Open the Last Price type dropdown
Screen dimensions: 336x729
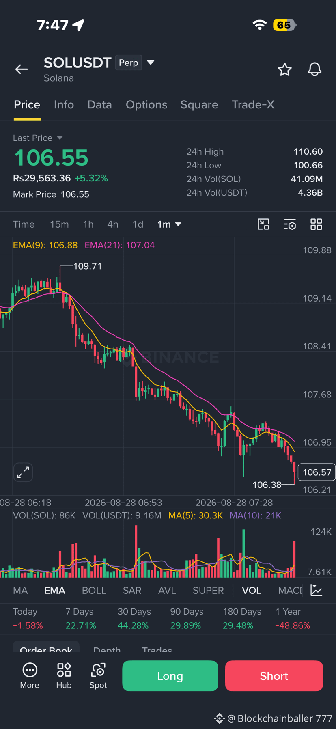click(x=60, y=138)
